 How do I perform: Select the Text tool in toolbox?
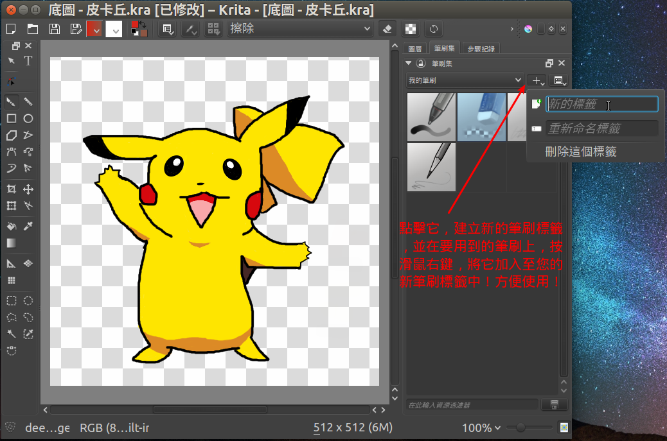(28, 61)
